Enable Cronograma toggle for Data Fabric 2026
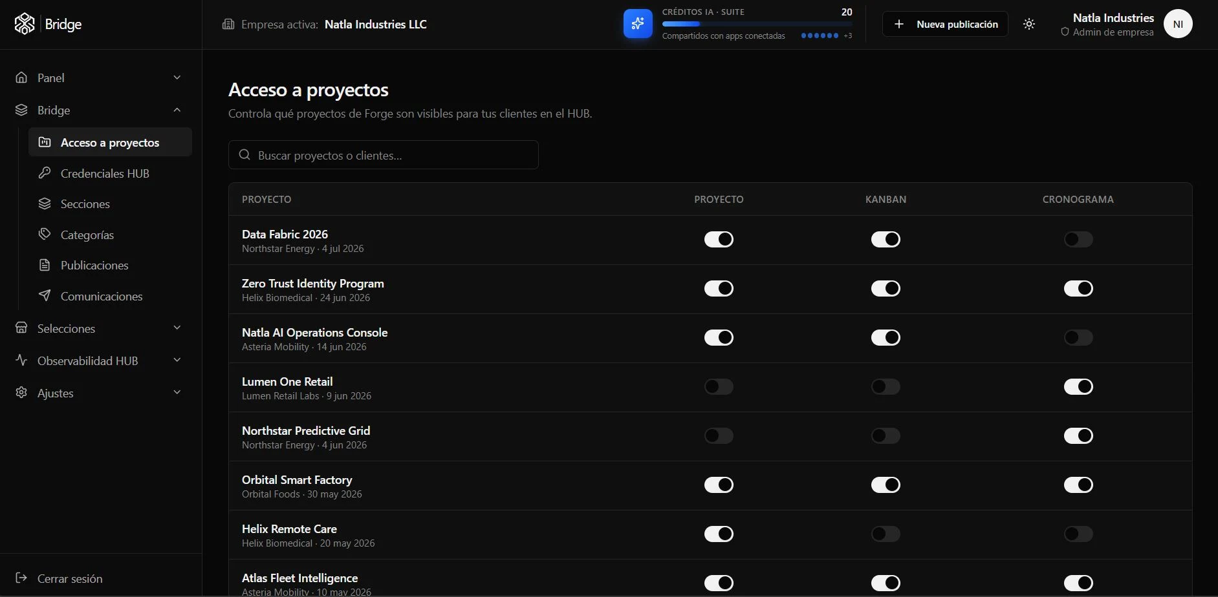This screenshot has width=1218, height=597. point(1078,239)
